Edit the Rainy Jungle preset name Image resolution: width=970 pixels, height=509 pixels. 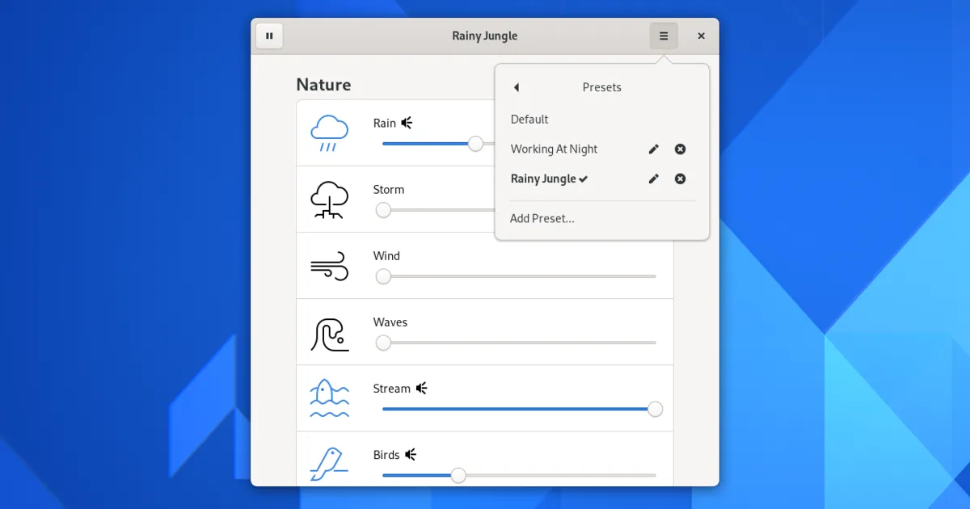coord(654,179)
